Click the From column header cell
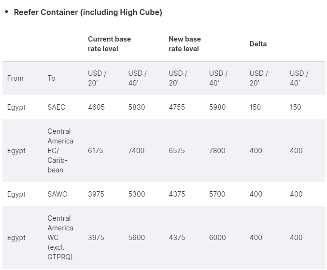This screenshot has width=327, height=270. click(15, 78)
